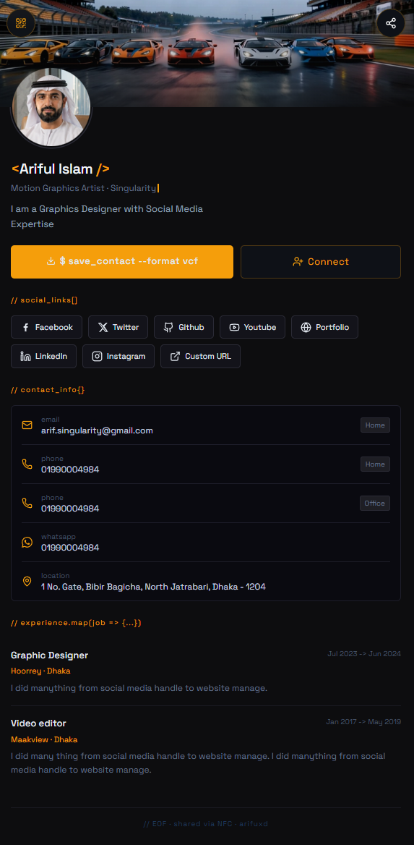Click the add-person icon on Connect button
This screenshot has height=845, width=414.
pos(298,261)
